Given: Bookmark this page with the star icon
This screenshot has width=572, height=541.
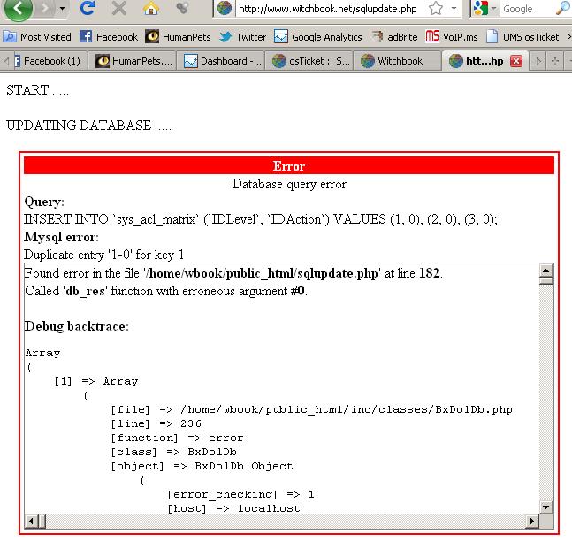Looking at the screenshot, I should point(436,8).
